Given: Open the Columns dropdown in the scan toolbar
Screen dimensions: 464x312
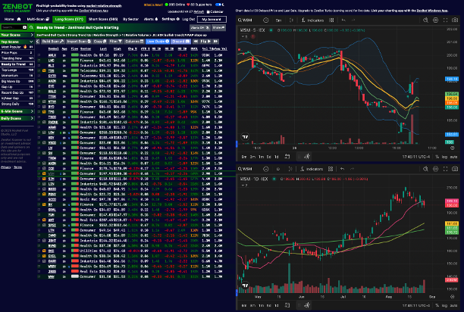Looking at the screenshot, I should [x=134, y=42].
